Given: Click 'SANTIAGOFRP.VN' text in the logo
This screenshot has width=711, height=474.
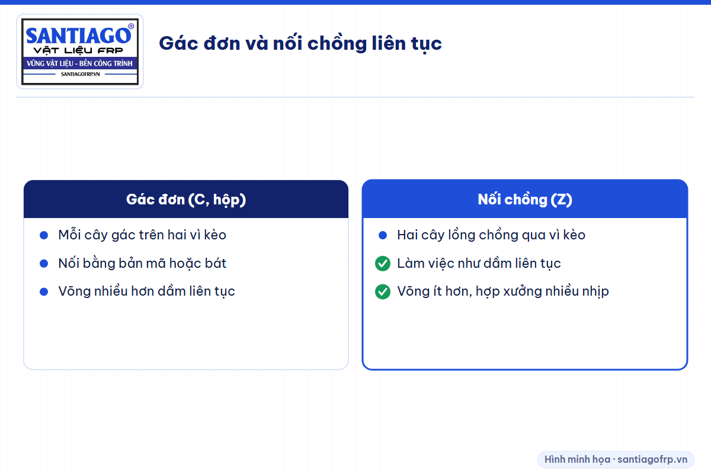Looking at the screenshot, I should tap(80, 74).
